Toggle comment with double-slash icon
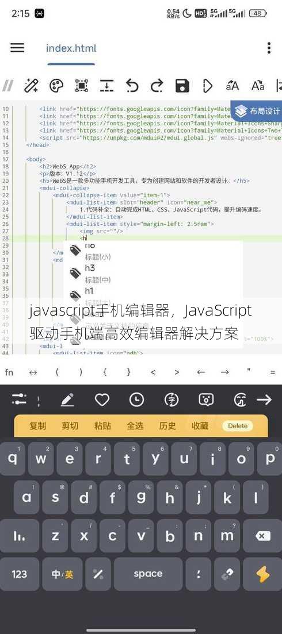Screen dimensions: 282x634 [x=7, y=85]
